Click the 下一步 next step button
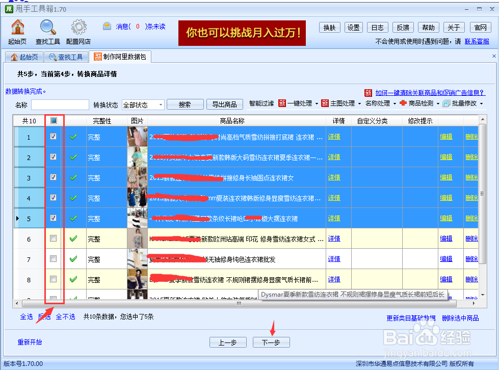Screen dimensions: 499x370 [271, 342]
